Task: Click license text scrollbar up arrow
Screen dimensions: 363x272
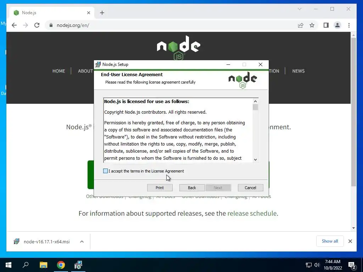Action: coord(255,101)
